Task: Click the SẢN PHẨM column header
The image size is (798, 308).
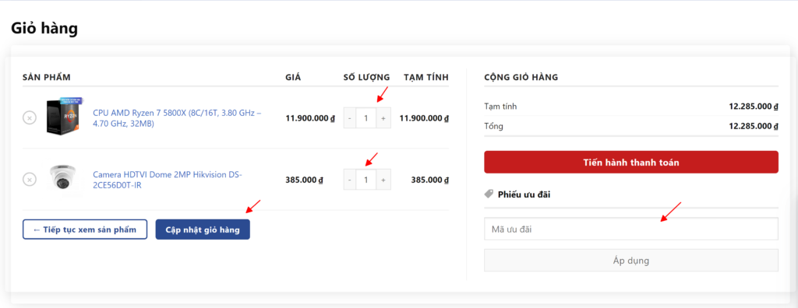Action: [46, 77]
